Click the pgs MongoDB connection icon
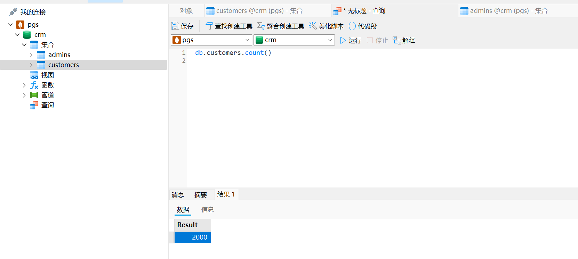The image size is (578, 259). 20,25
